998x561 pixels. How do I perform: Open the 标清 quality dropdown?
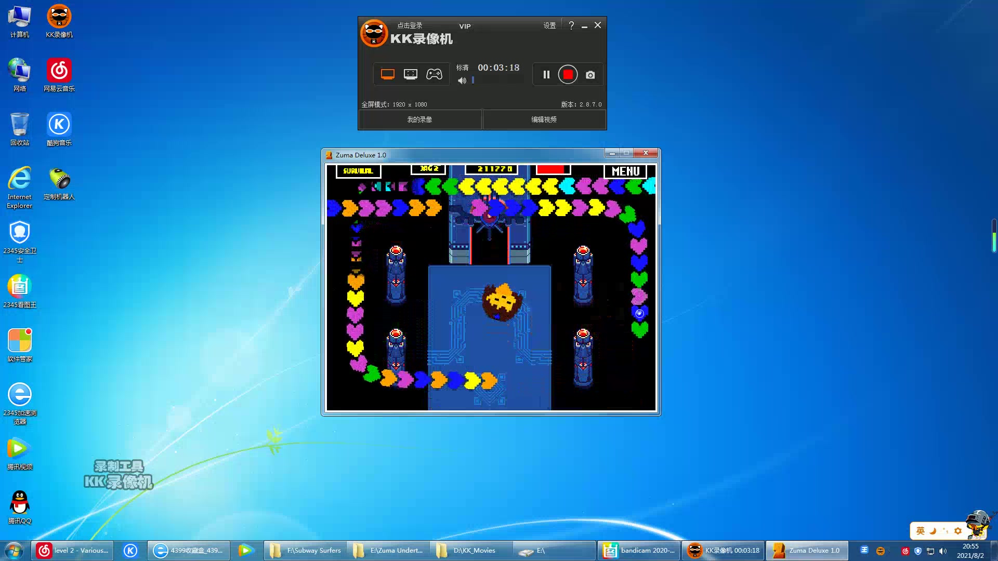[x=462, y=68]
